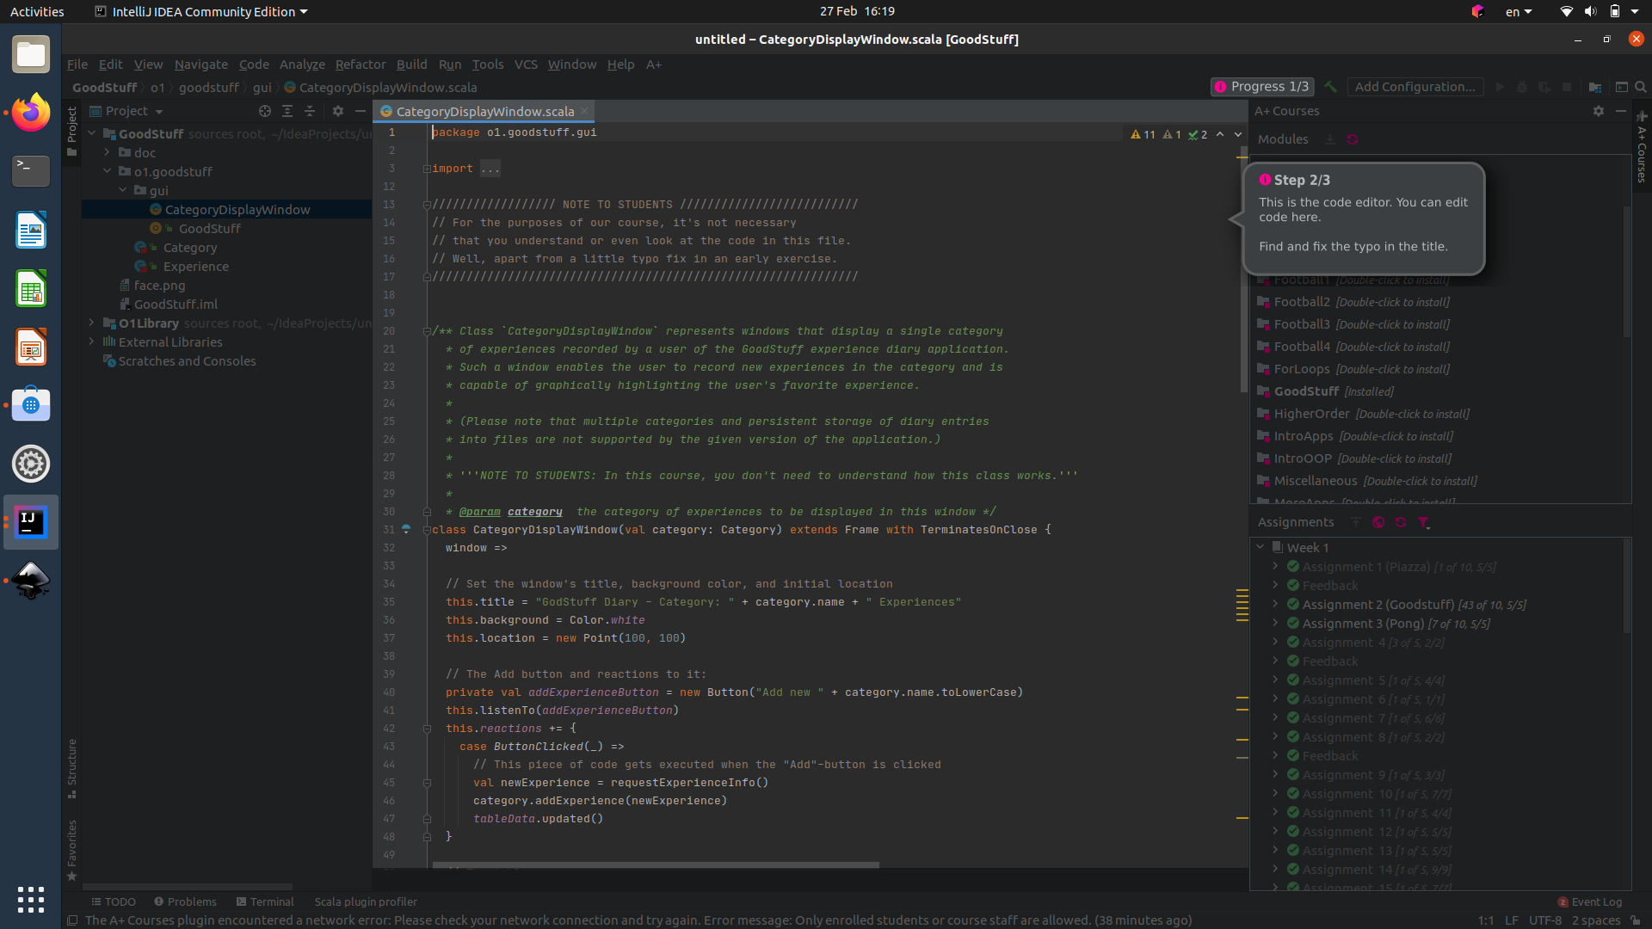
Task: Open the Refactor menu
Action: coord(360,65)
